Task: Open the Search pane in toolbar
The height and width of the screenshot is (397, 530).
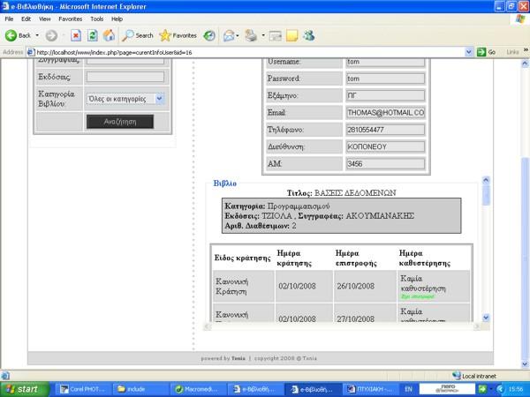Action: (x=138, y=35)
